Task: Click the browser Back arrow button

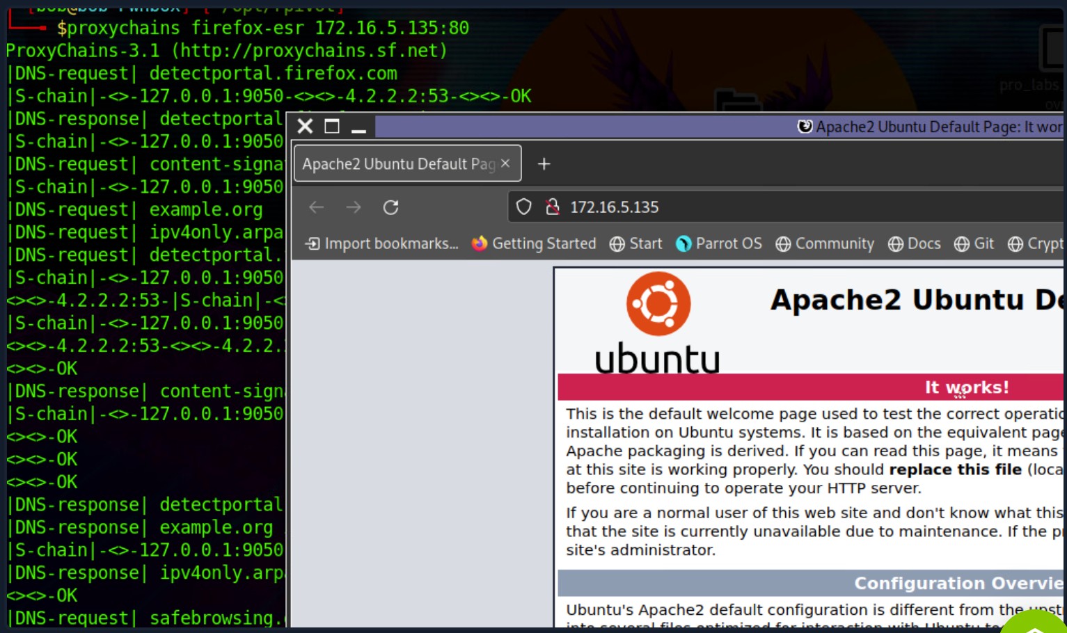Action: click(x=317, y=207)
